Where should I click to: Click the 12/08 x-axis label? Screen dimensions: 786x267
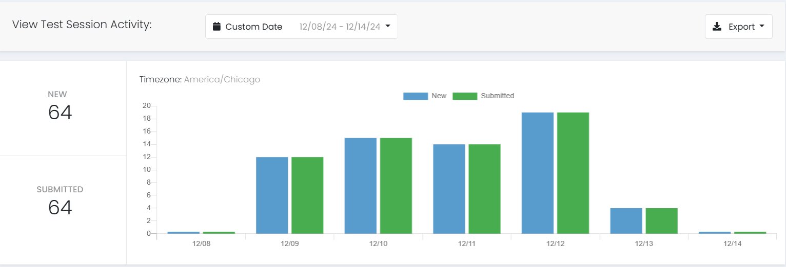[x=201, y=244]
